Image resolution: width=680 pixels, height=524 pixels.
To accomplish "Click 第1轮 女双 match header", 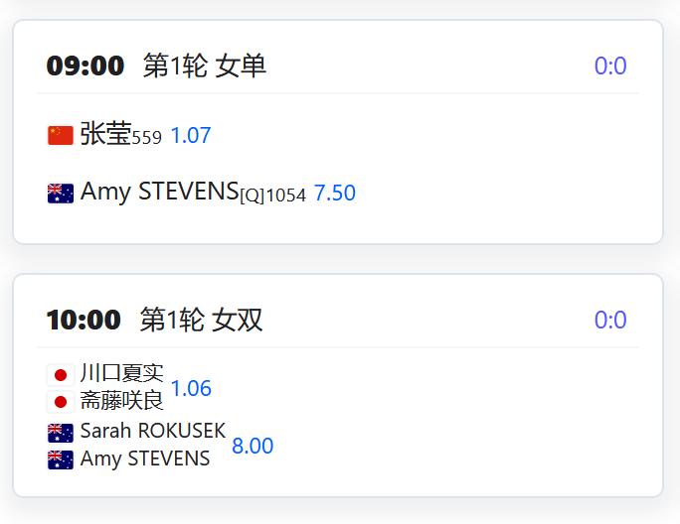I will coord(201,320).
